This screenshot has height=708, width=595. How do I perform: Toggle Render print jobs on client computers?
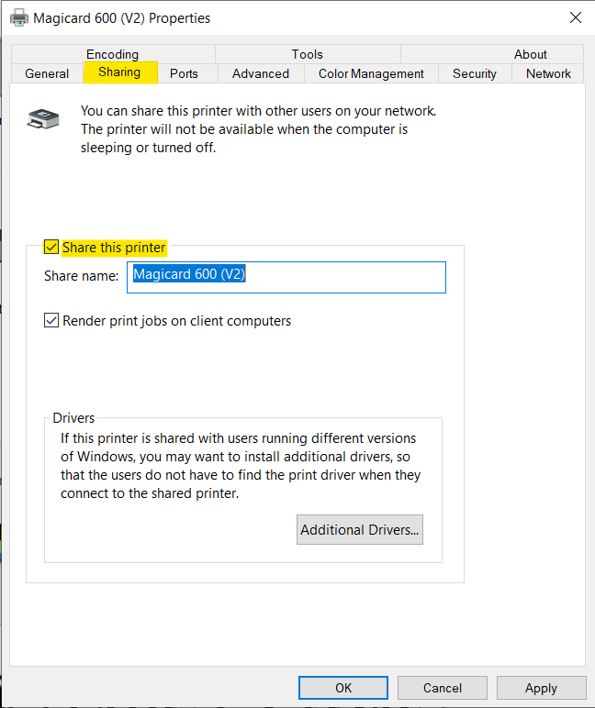[51, 321]
